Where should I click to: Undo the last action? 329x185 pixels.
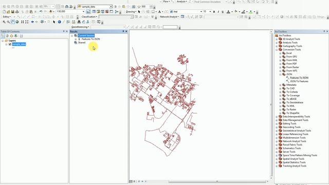[x=41, y=12]
